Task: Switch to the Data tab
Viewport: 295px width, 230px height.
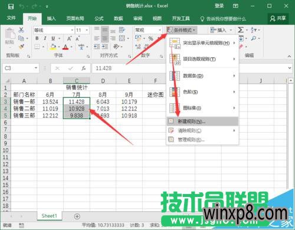Action: point(119,18)
